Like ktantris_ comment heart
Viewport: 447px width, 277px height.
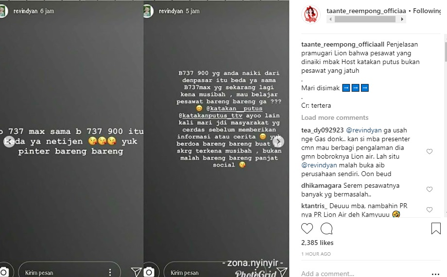[x=430, y=210]
